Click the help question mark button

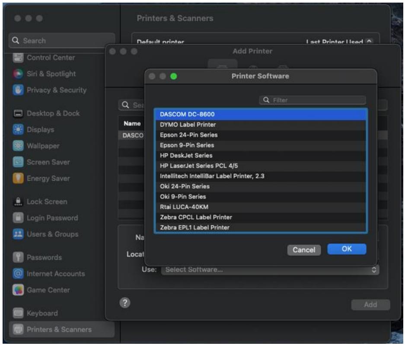click(125, 303)
